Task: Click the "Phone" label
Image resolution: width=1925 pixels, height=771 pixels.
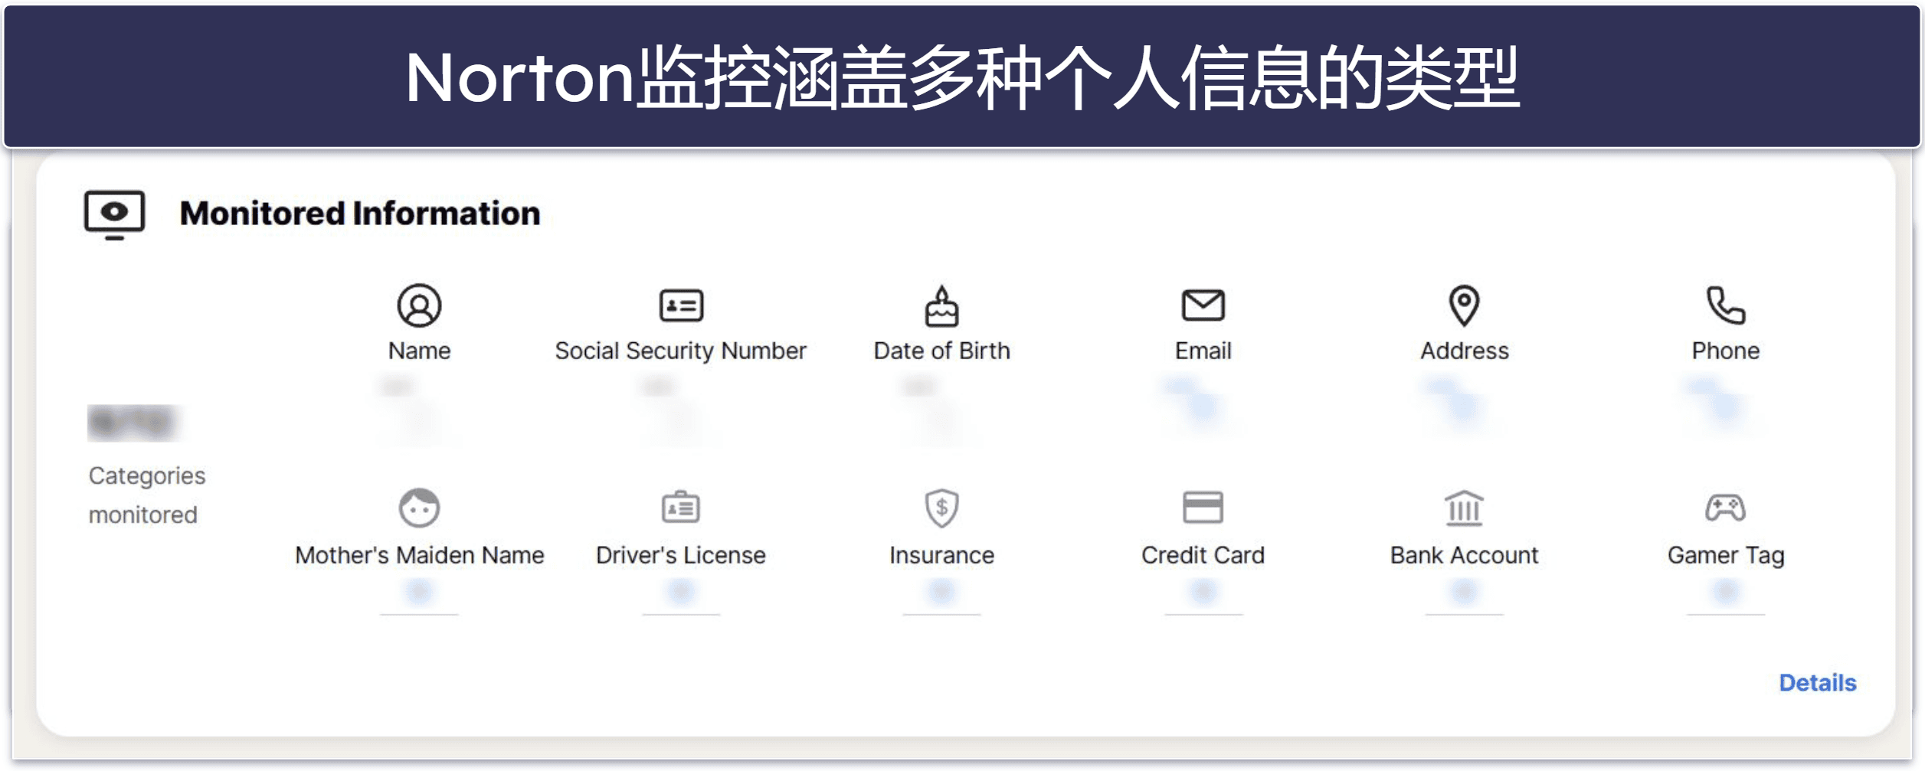Action: pos(1725,351)
